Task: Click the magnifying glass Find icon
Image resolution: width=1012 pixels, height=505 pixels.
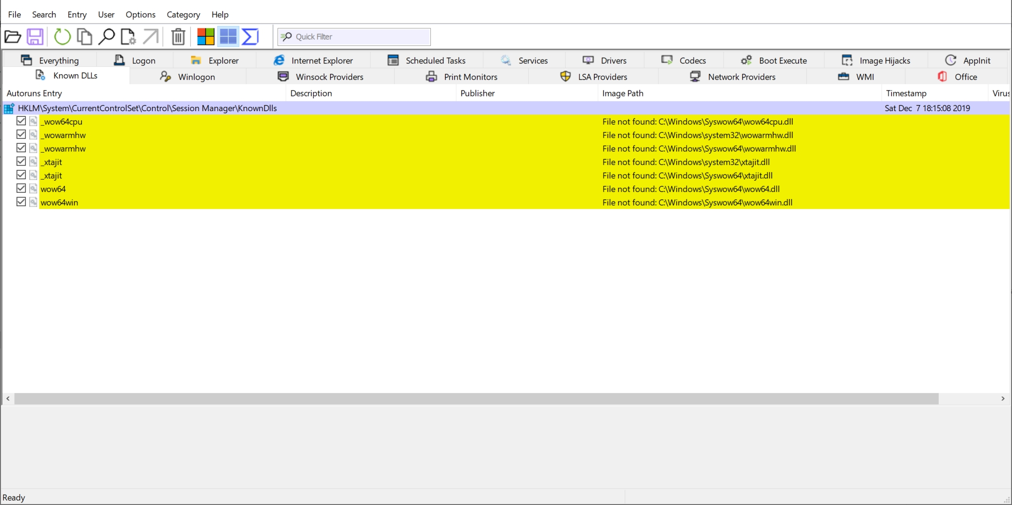Action: [106, 36]
